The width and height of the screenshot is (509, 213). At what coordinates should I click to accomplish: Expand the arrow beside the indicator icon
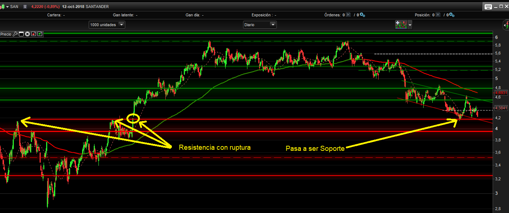click(410, 25)
